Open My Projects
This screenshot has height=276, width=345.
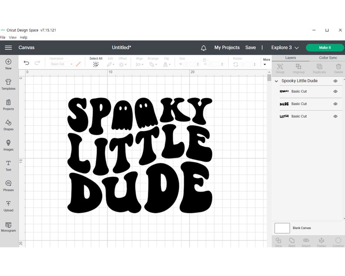pyautogui.click(x=227, y=47)
